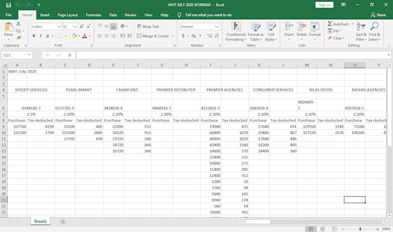
Task: Open Merge & Center dropdown arrow
Action: click(x=172, y=36)
